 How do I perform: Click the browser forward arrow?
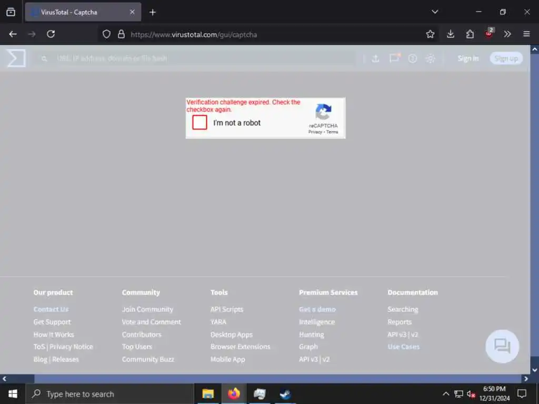pyautogui.click(x=32, y=34)
